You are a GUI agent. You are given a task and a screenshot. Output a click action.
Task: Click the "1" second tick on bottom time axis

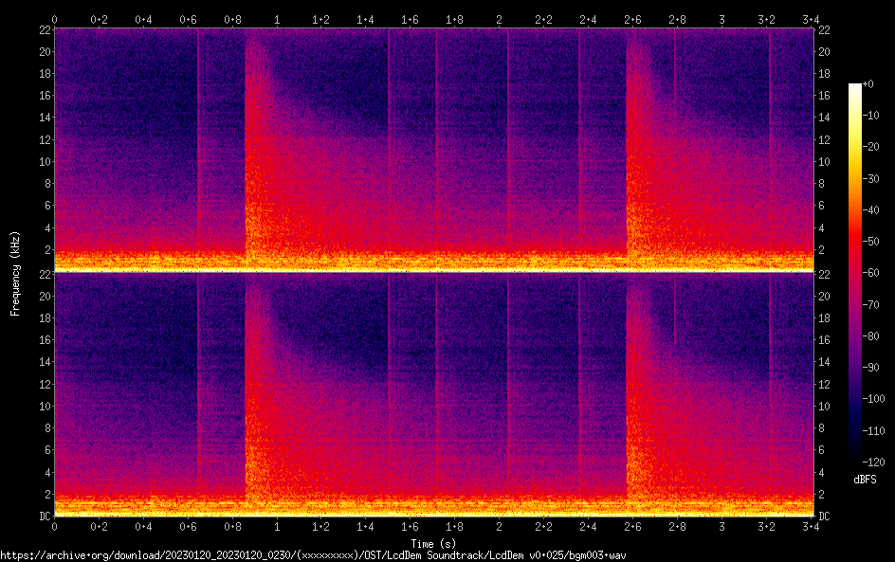tap(277, 526)
